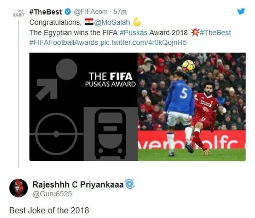This screenshot has height=218, width=255.
Task: Open the pic.twitter.com/4r0kQojnH5 link
Action: pos(143,43)
